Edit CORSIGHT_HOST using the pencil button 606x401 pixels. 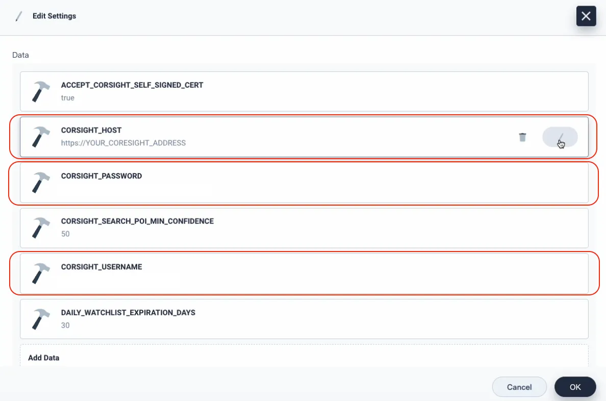560,137
